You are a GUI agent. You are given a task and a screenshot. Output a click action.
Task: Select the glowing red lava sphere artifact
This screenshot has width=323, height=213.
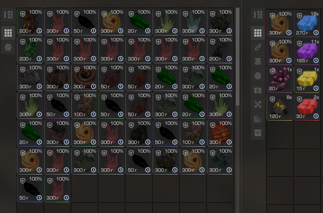(x=220, y=133)
